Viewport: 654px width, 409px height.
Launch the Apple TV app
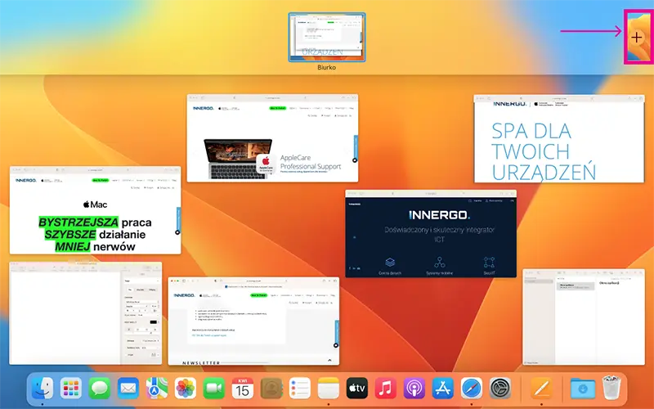tap(357, 388)
